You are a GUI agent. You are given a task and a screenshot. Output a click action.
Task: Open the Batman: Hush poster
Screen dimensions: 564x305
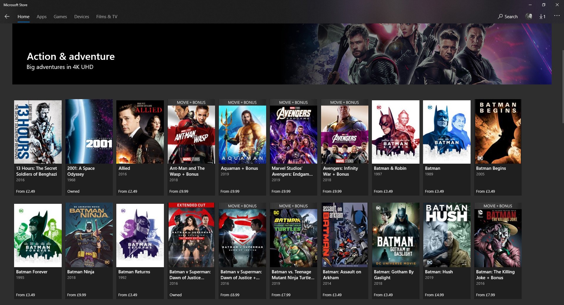pyautogui.click(x=446, y=235)
